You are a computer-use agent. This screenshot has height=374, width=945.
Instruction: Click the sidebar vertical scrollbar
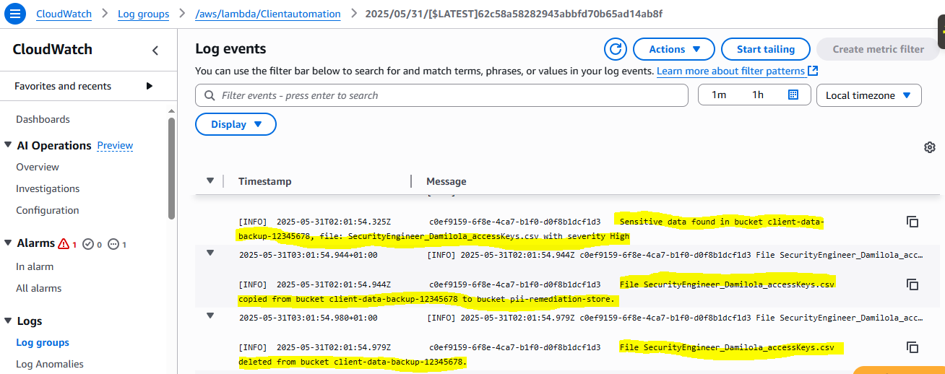pos(171,168)
